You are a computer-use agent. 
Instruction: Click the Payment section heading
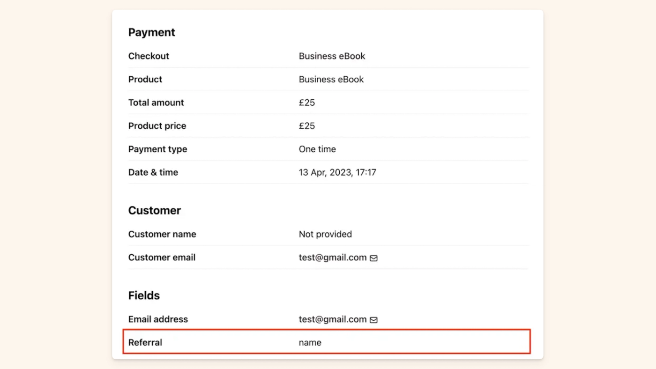(151, 32)
